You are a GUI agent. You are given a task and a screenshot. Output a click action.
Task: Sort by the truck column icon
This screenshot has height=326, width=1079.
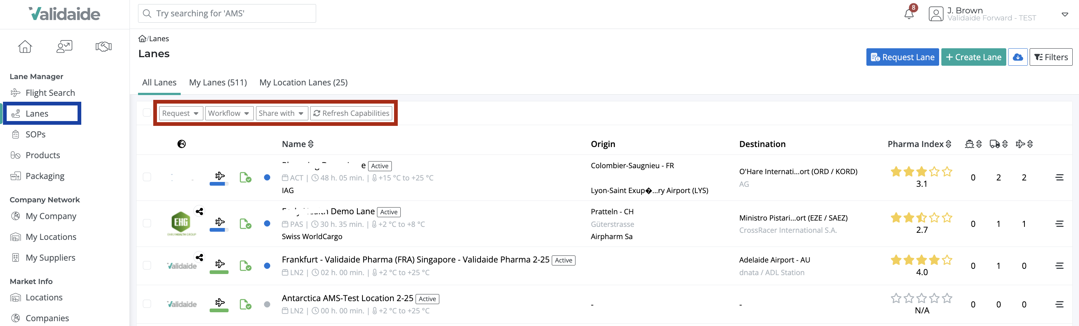click(998, 144)
